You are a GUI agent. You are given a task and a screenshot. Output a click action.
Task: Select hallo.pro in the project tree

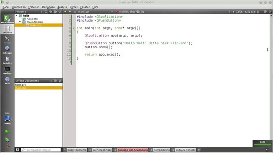coord(32,19)
